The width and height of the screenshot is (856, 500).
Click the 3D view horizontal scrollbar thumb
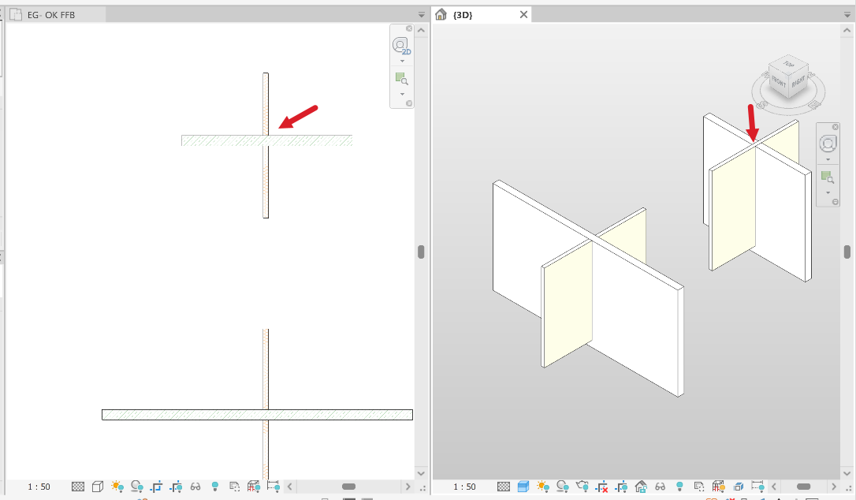(804, 487)
